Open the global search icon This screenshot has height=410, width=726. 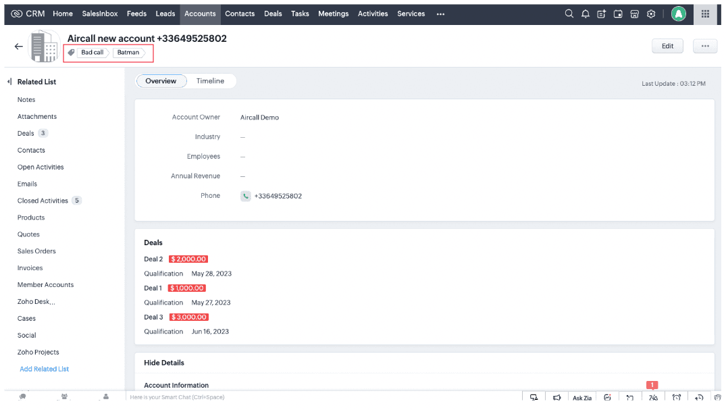click(x=569, y=14)
